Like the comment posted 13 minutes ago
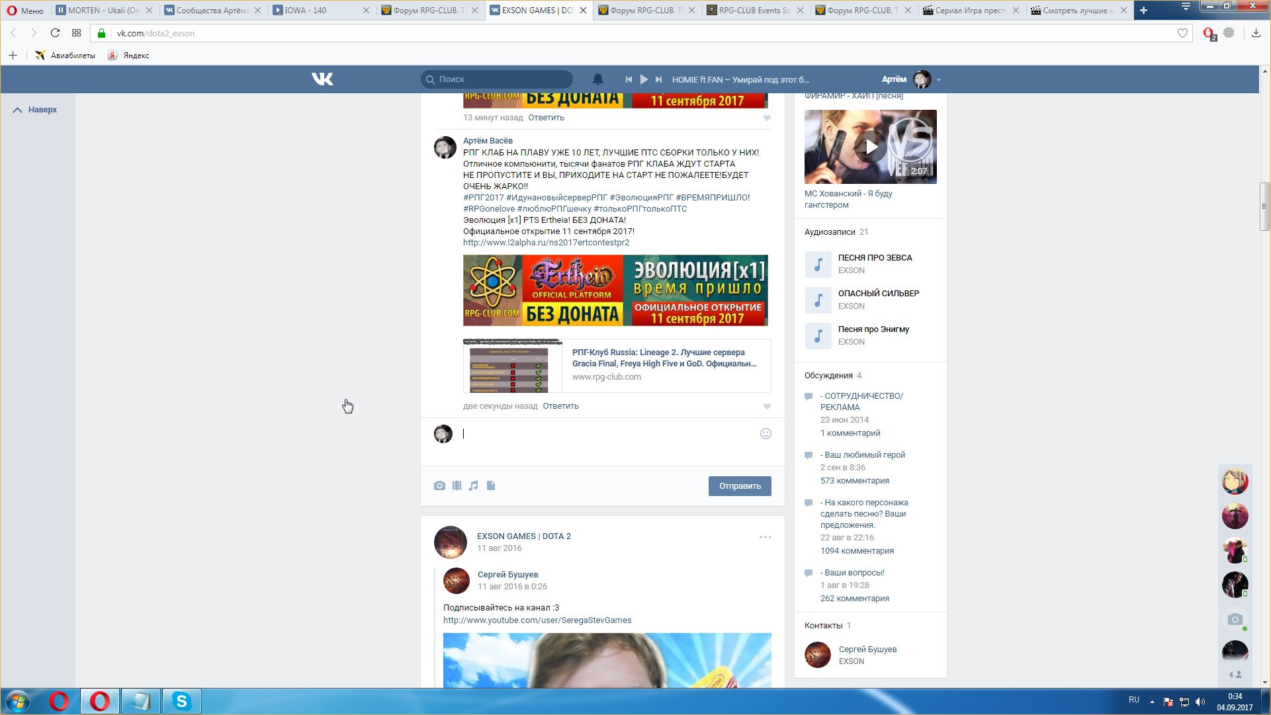The image size is (1271, 715). pyautogui.click(x=767, y=118)
